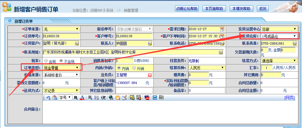Click the 客户单号 input field
The height and width of the screenshot is (128, 302).
[x=134, y=36]
